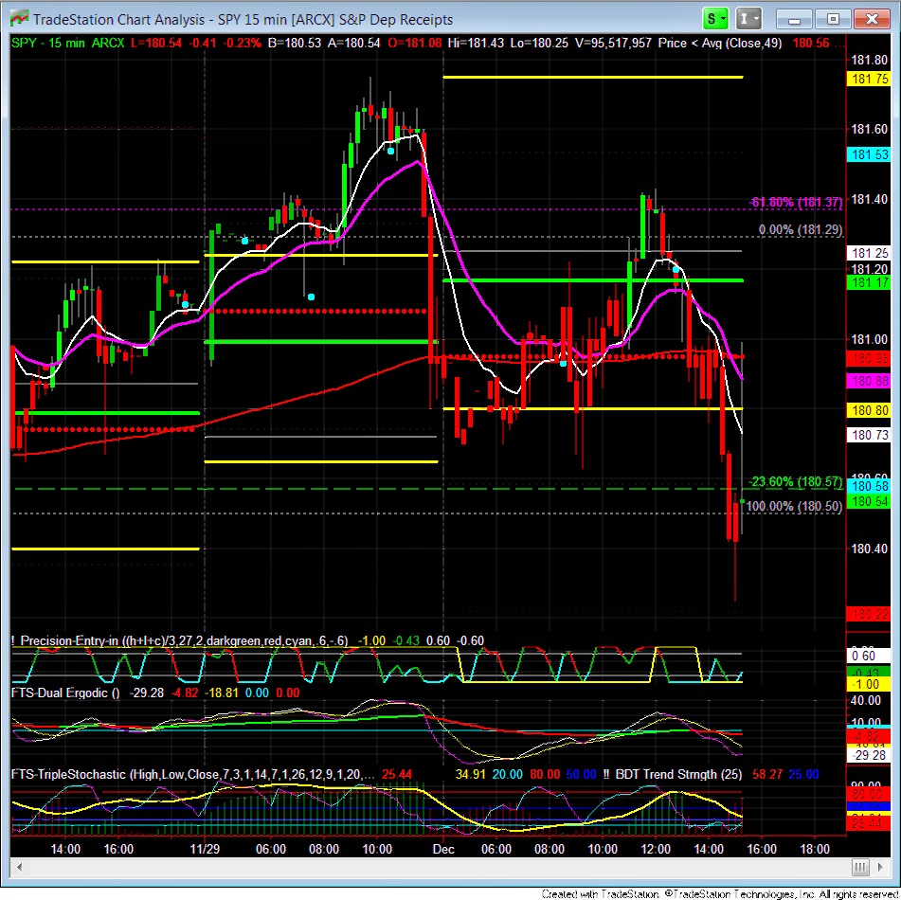Viewport: 901px width, 900px height.
Task: Select the SPY - 15 min ARCX status label
Action: [x=68, y=43]
